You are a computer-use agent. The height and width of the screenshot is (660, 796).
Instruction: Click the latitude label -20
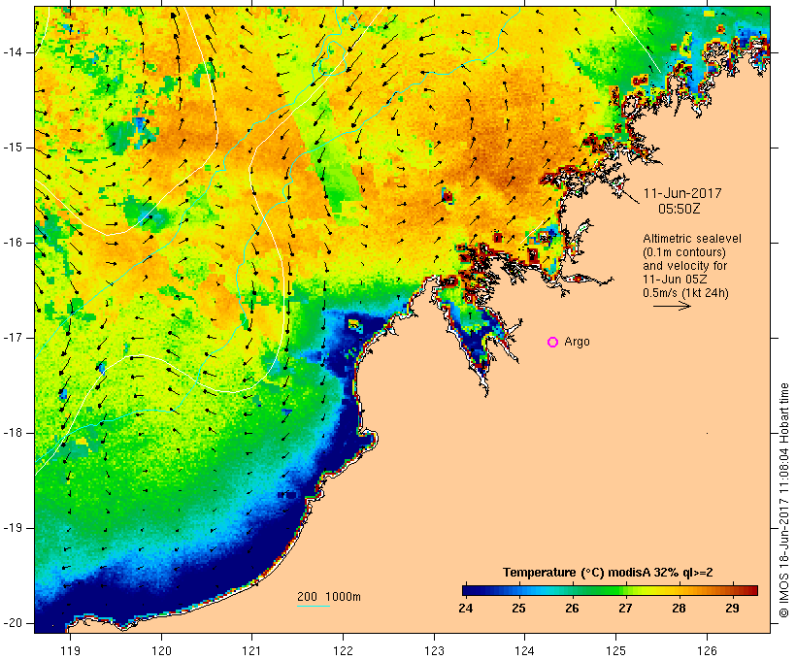tap(13, 623)
